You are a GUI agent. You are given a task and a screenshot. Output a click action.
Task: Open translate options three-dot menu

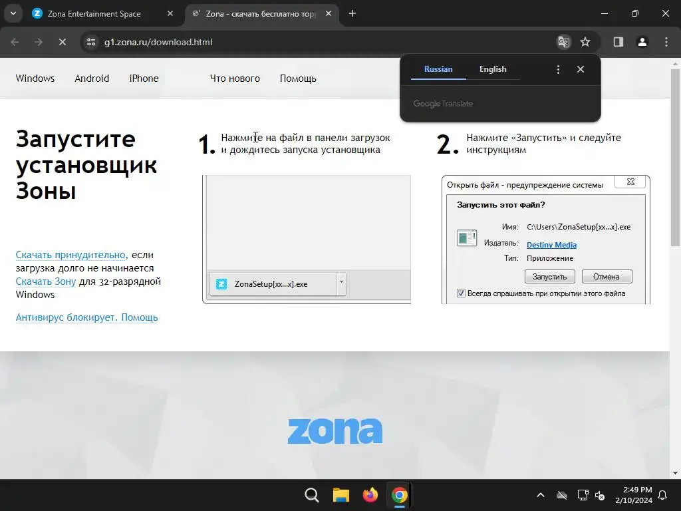pyautogui.click(x=558, y=69)
